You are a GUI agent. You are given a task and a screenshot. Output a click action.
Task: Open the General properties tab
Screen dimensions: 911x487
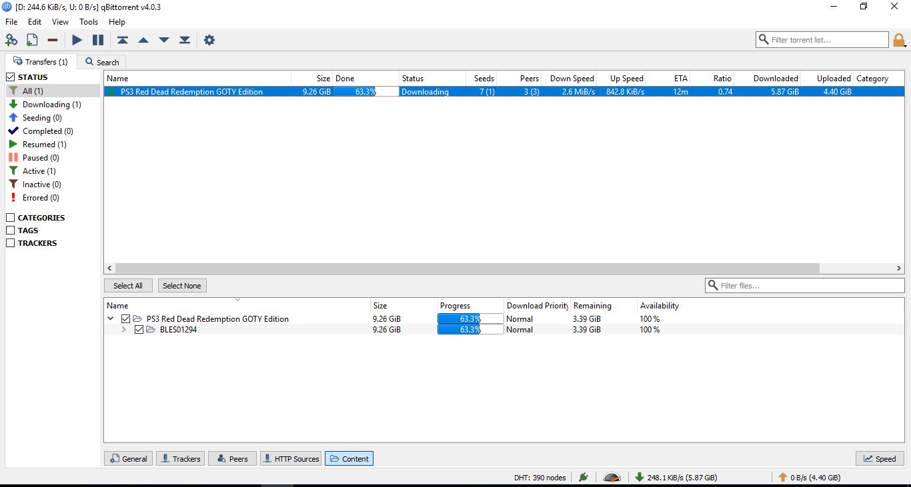[x=128, y=458]
